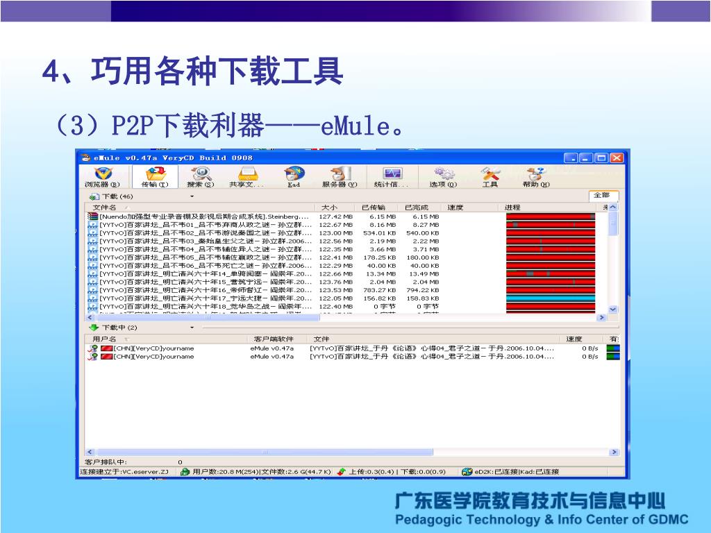The width and height of the screenshot is (711, 533).
Task: Select the 吕不韦03_秦始皇生父之谜 download row
Action: point(341,241)
